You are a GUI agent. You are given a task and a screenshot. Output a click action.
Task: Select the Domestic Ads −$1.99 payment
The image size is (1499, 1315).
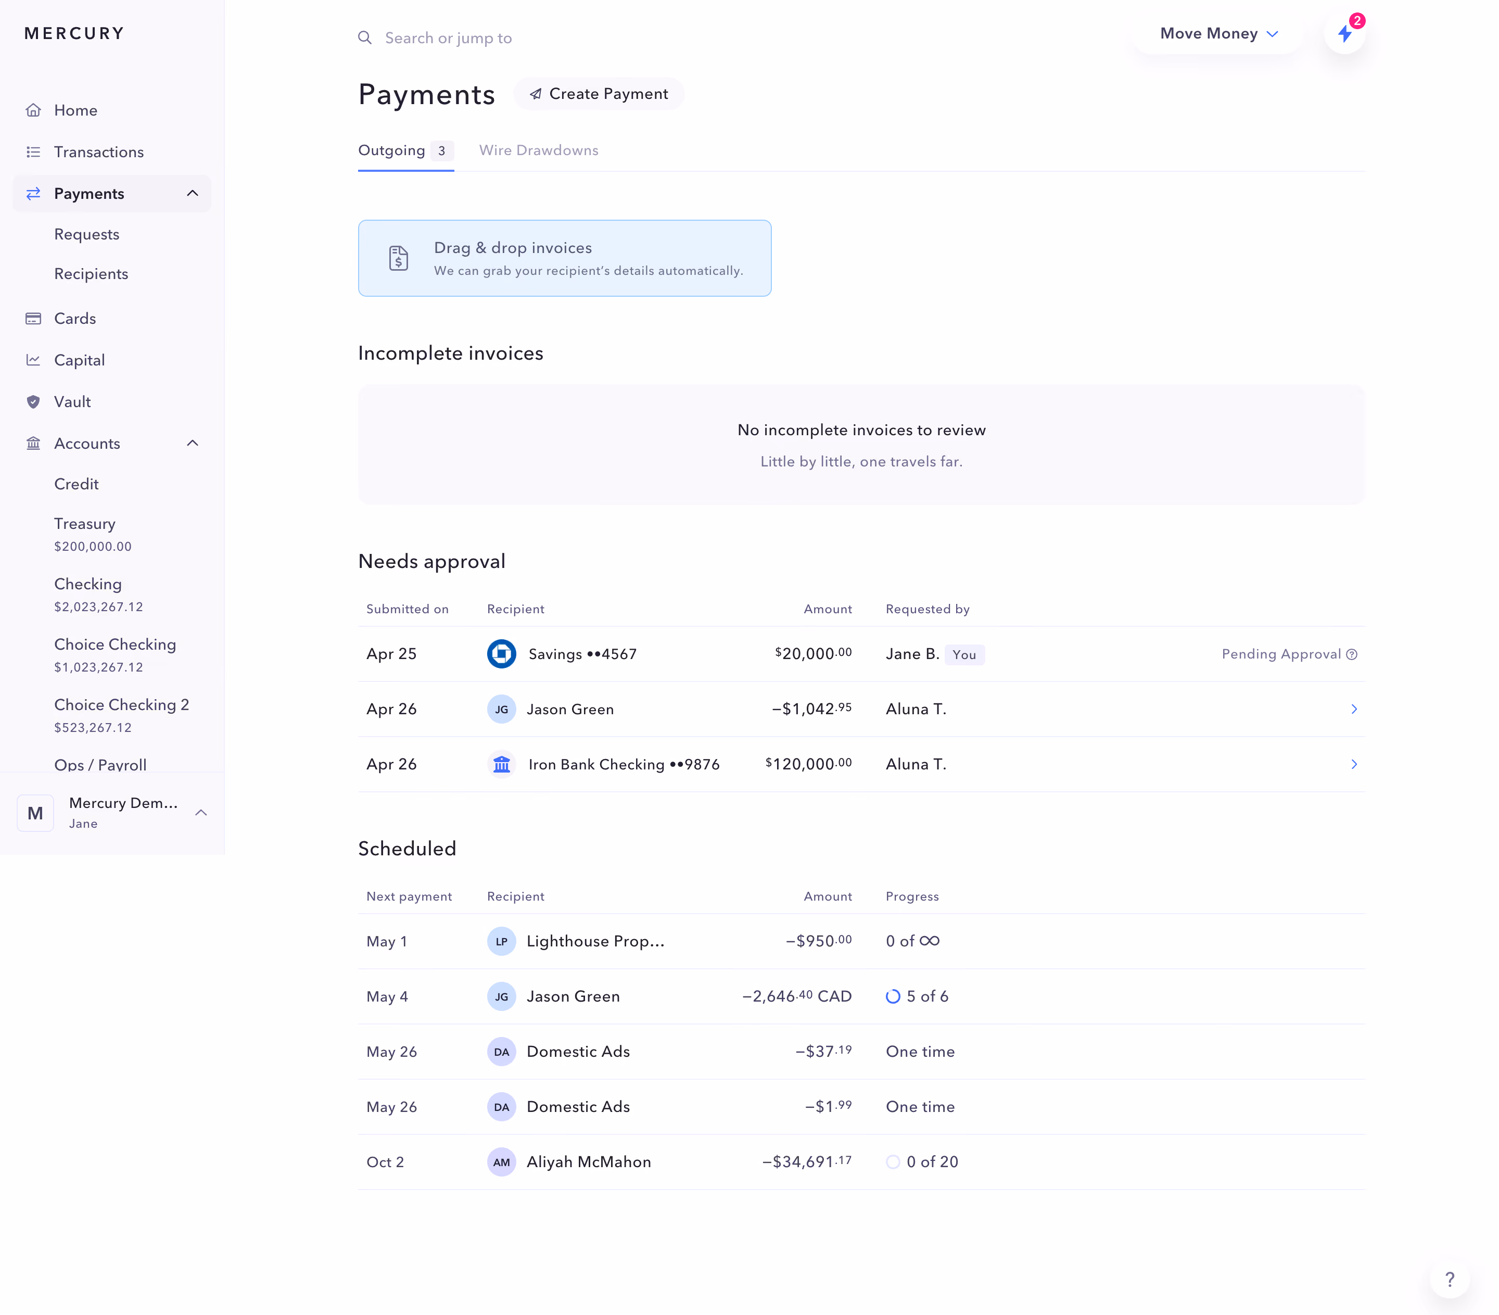[861, 1107]
